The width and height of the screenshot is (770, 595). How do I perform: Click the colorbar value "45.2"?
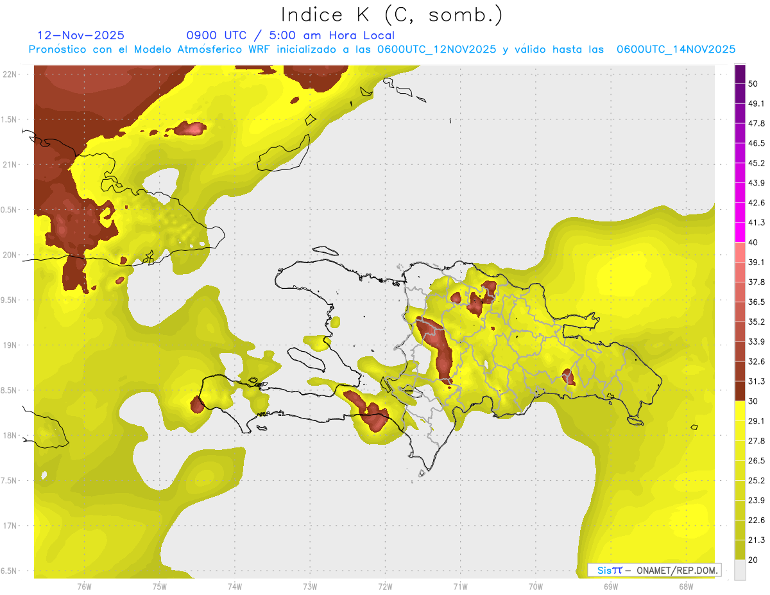(757, 163)
